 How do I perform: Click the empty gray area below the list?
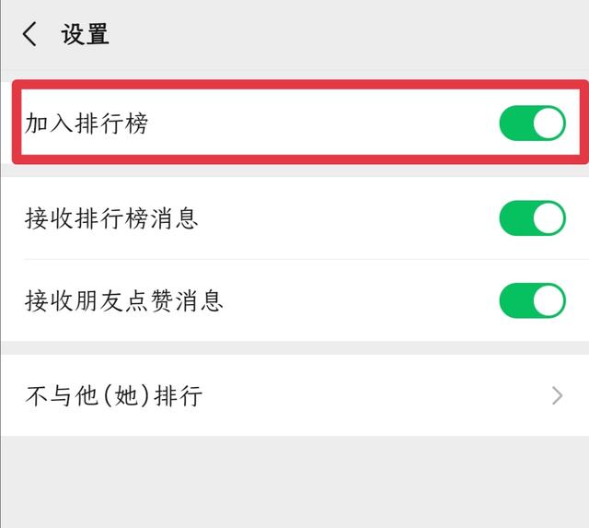pos(294,482)
